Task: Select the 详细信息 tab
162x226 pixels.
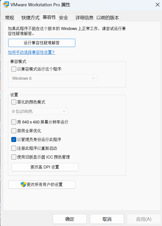Action: 84,17
